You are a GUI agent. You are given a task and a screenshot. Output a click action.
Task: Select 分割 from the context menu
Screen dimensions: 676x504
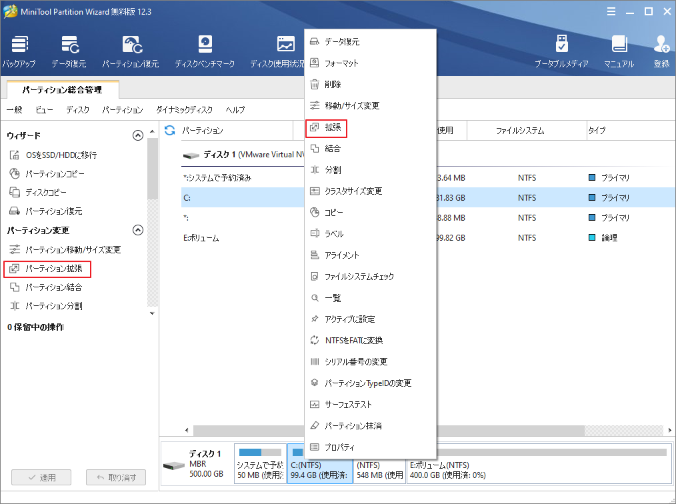point(371,170)
